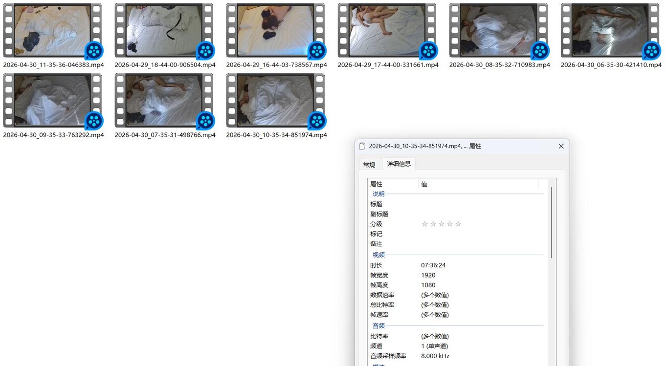Viewport: 668px width, 366px height.
Task: Set 分级 rating to four stars
Action: pyautogui.click(x=450, y=224)
